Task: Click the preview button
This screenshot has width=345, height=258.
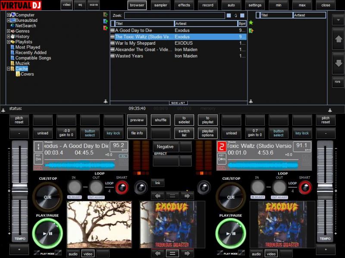Action: point(137,120)
